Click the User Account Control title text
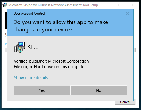This screenshot has height=110, width=141. point(29,14)
